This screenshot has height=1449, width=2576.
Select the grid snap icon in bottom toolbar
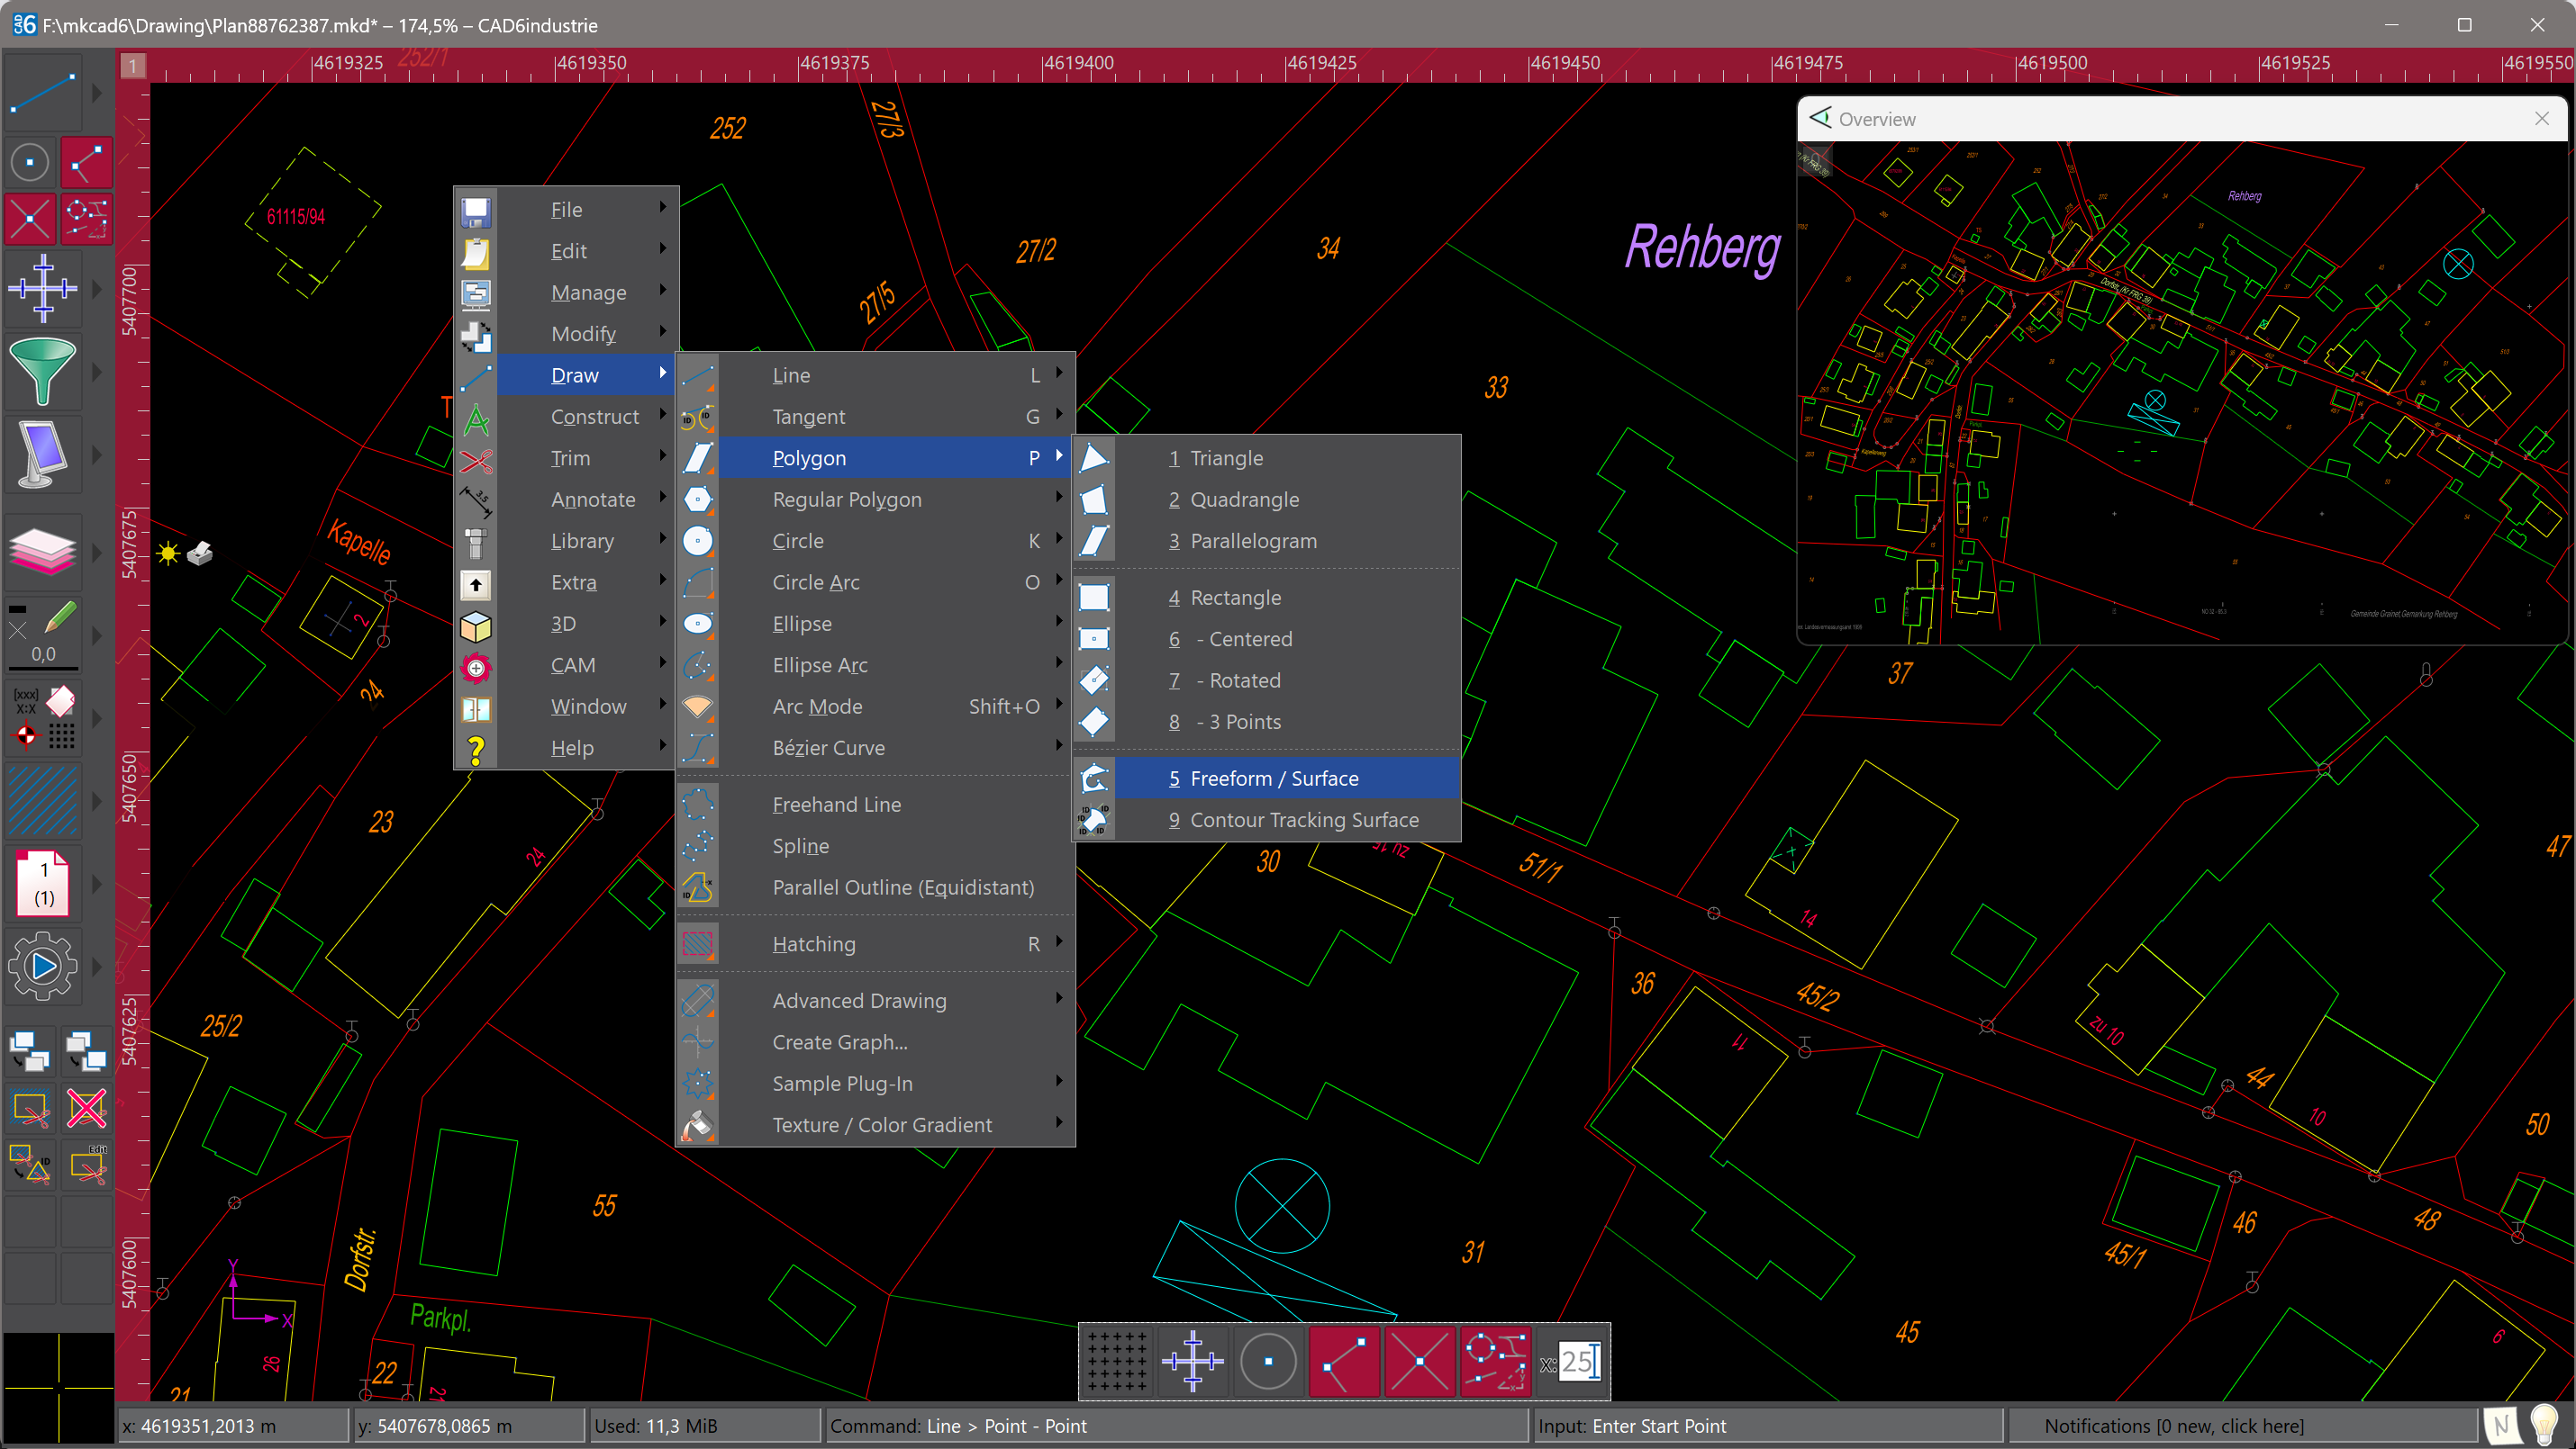pyautogui.click(x=1117, y=1361)
